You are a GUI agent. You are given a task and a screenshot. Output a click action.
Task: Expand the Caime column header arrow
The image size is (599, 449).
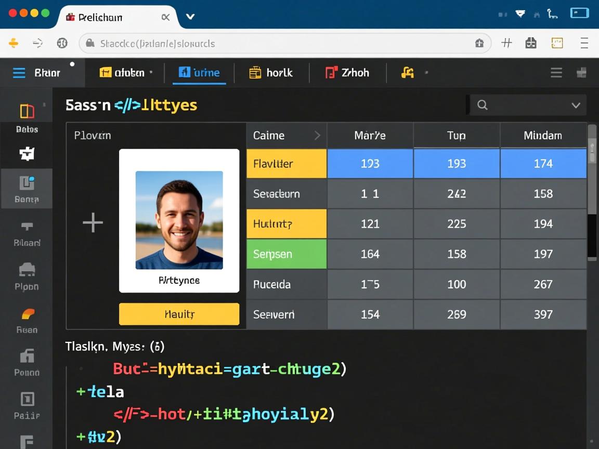(317, 136)
